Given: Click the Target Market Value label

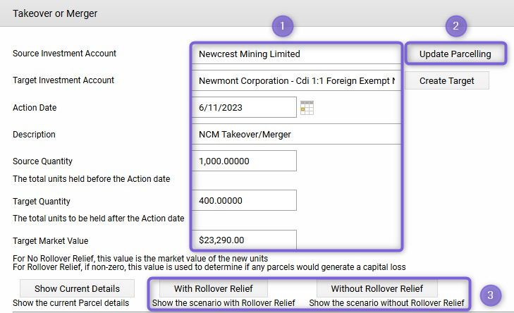Looking at the screenshot, I should pyautogui.click(x=51, y=241).
